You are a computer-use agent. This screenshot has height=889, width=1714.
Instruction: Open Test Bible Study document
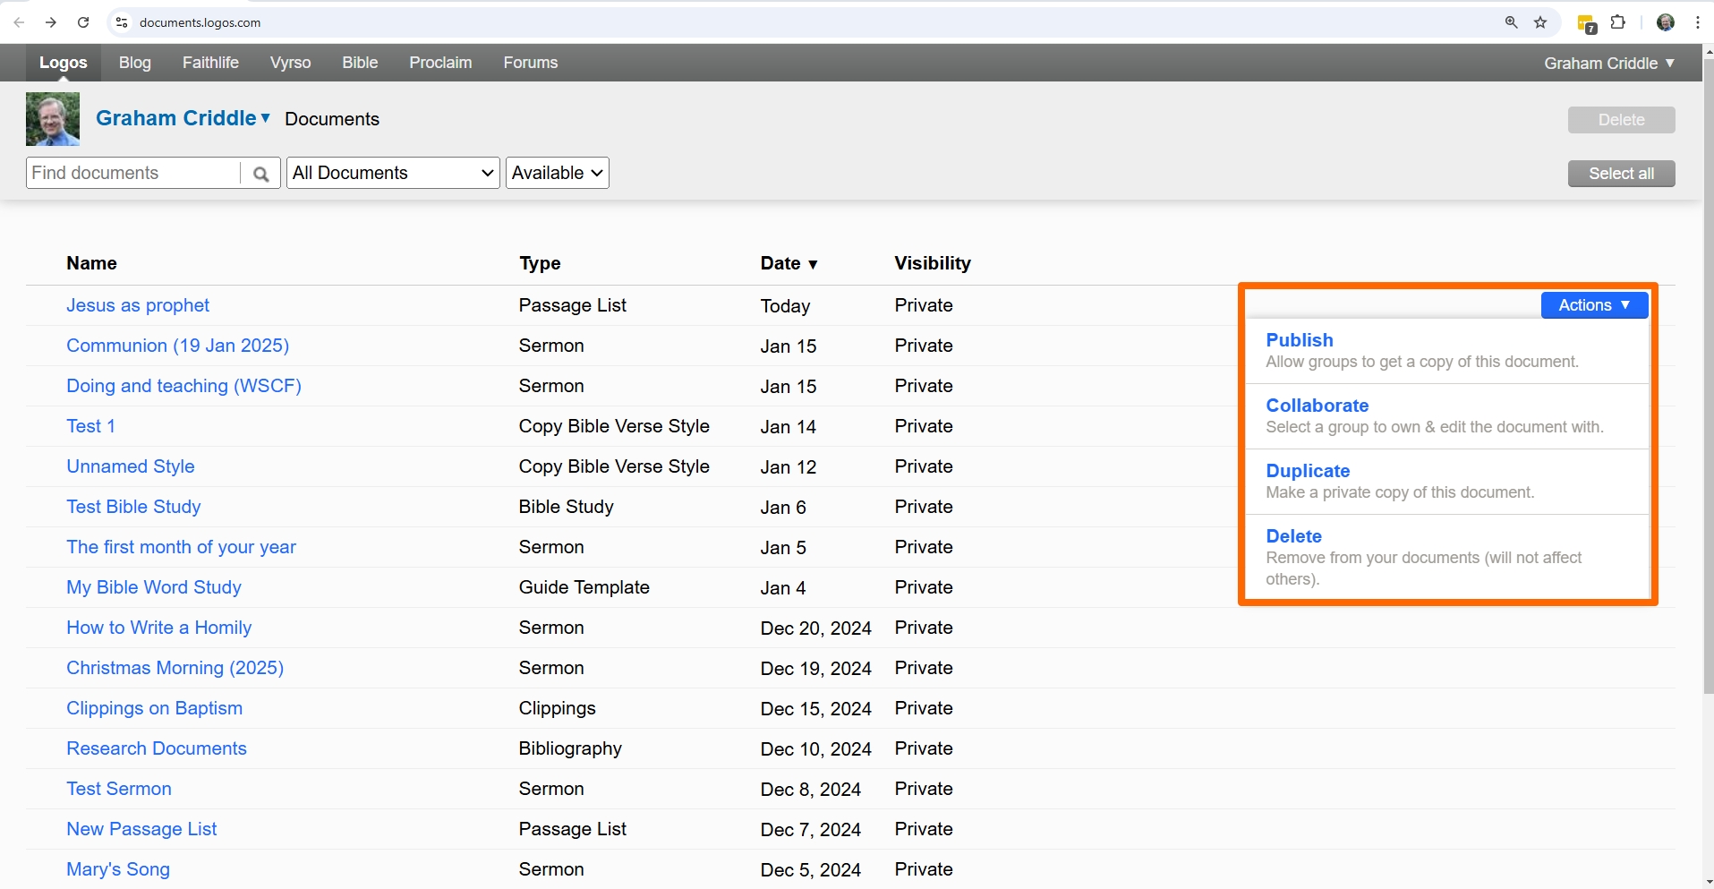click(133, 507)
